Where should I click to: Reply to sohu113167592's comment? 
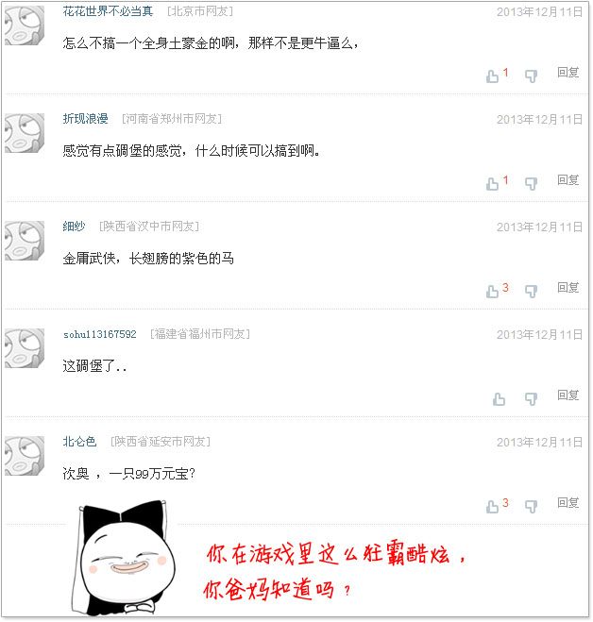(x=568, y=395)
